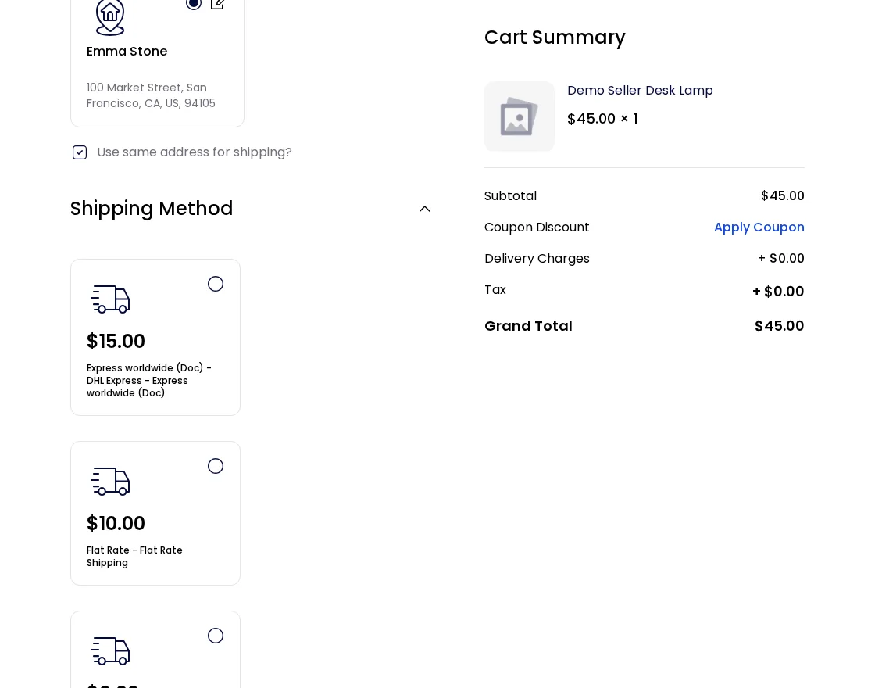Select the third shipping option radio button
This screenshot has height=688, width=875.
(216, 636)
